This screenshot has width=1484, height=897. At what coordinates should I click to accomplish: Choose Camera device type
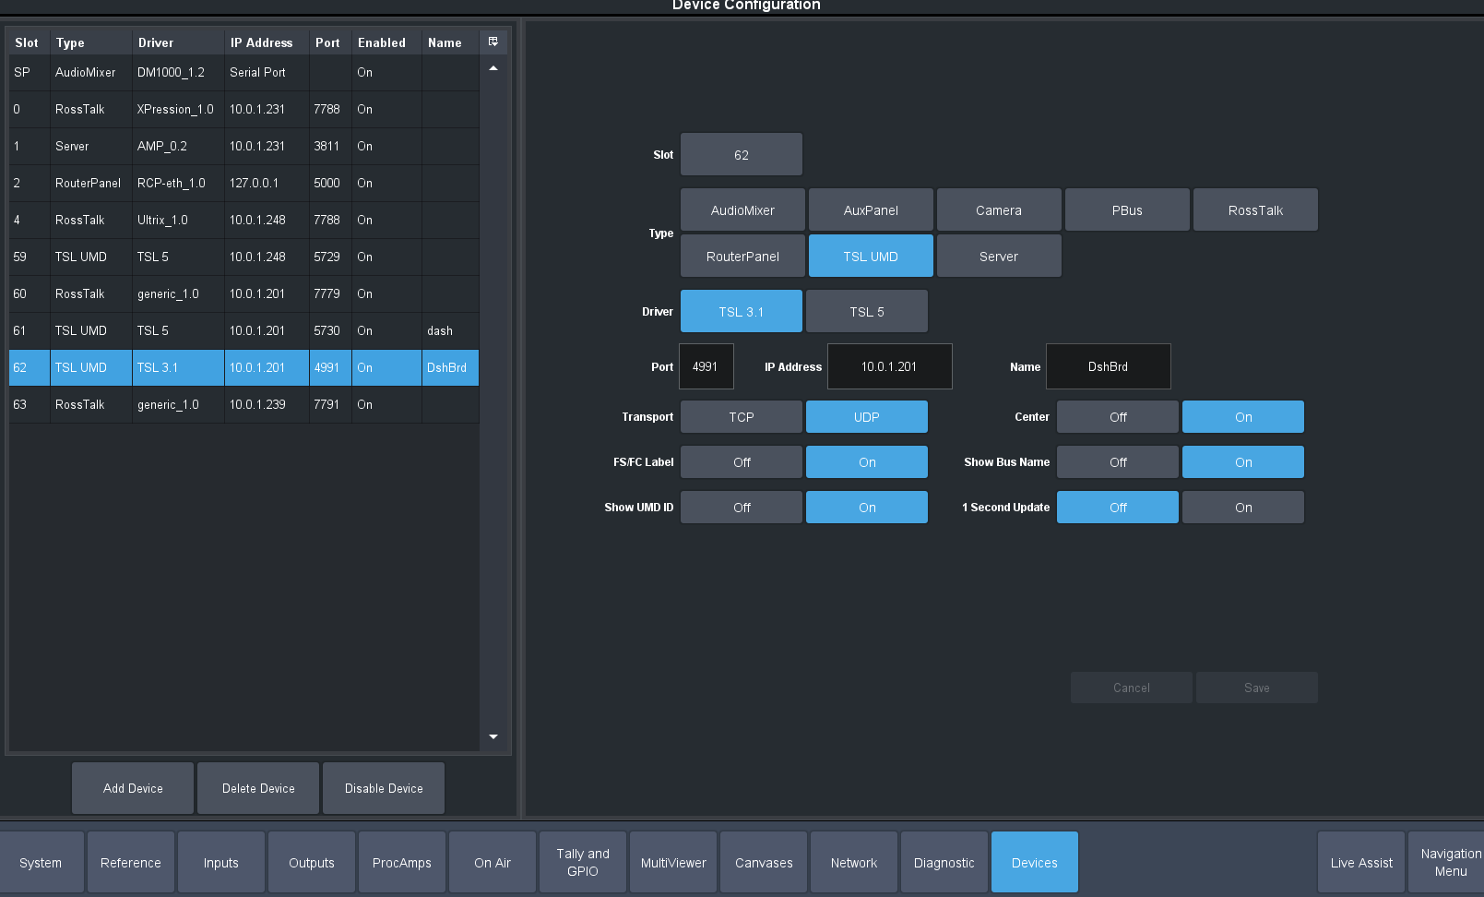(998, 210)
